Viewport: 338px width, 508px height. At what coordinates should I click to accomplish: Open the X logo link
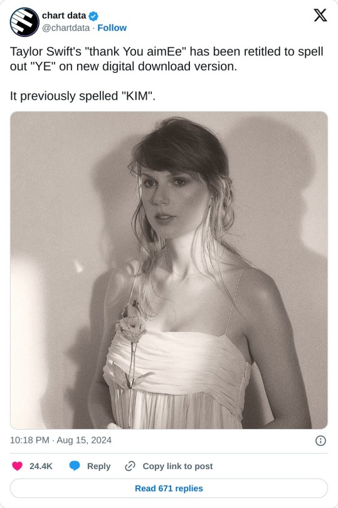point(320,15)
